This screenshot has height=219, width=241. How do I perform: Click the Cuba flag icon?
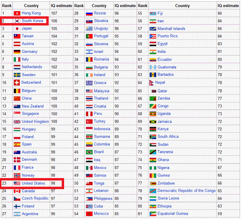(x=89, y=206)
